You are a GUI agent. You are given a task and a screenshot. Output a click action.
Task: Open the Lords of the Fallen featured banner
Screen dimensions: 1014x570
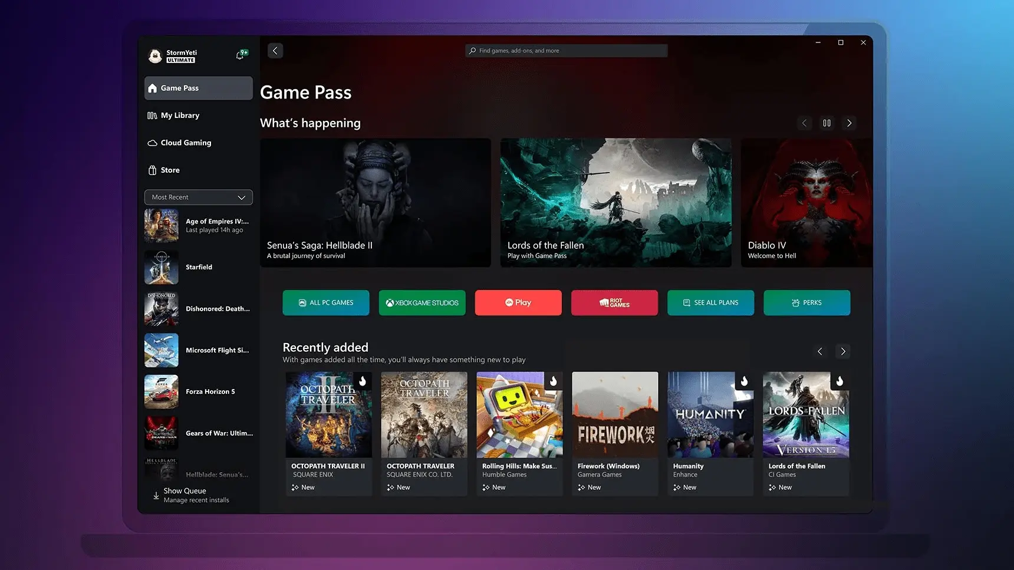pyautogui.click(x=615, y=202)
